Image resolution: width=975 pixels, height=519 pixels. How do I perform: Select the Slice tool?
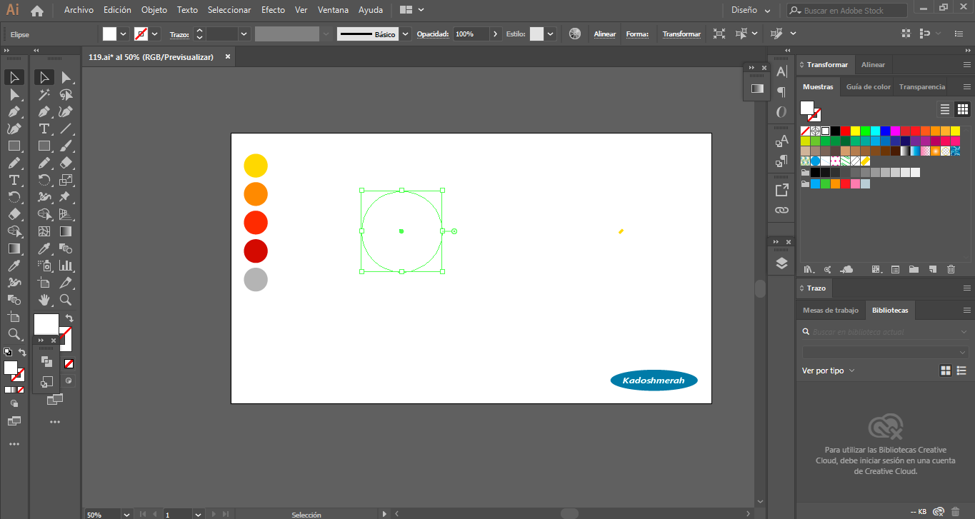(x=66, y=283)
